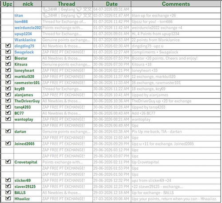The image size is (222, 203).
Task: Uncheck the kcy69 row checkbox
Action: [x=8, y=88]
